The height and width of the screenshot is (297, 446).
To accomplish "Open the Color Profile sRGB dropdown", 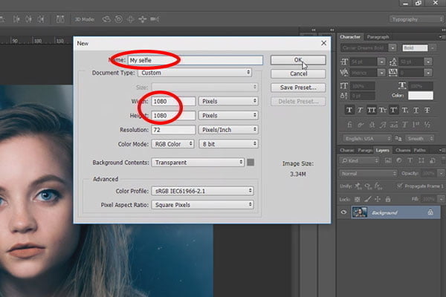I will pos(202,191).
